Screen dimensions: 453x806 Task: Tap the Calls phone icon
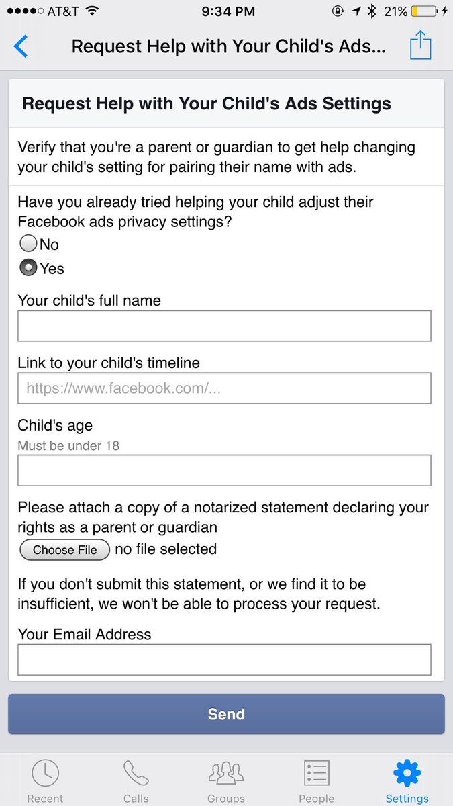[136, 774]
